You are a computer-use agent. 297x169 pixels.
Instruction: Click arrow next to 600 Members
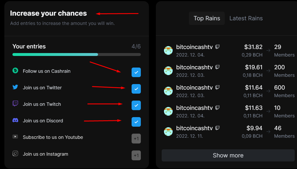(268, 91)
